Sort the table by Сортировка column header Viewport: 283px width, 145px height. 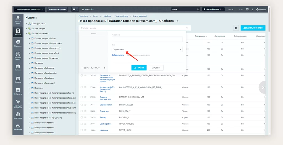tap(201, 36)
